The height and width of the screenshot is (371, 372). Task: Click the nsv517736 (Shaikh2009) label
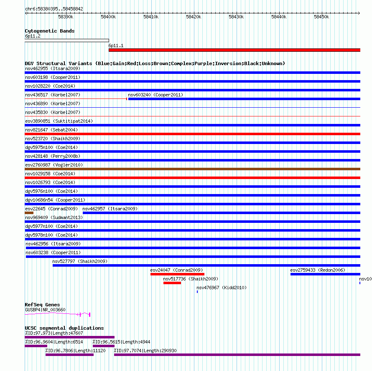tap(191, 279)
